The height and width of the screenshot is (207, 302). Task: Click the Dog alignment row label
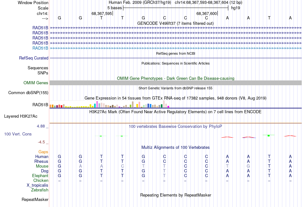45,171
